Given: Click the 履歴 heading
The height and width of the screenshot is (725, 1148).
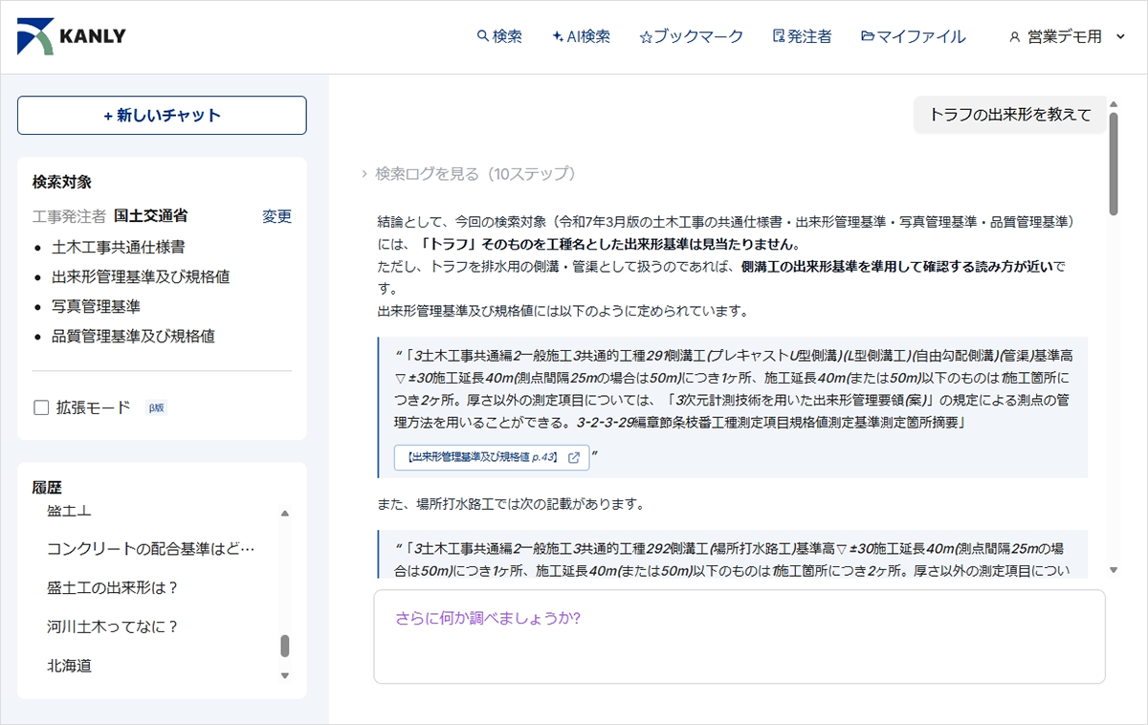Looking at the screenshot, I should 47,487.
